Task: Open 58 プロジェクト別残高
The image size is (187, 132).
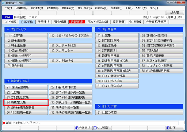Action: click(161, 66)
